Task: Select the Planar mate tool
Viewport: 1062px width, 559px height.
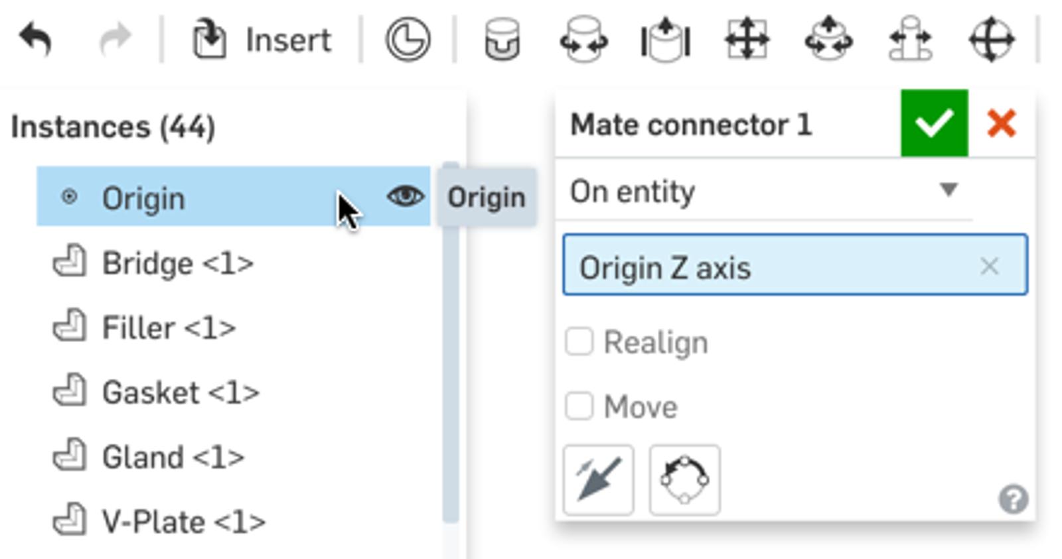Action: click(747, 40)
